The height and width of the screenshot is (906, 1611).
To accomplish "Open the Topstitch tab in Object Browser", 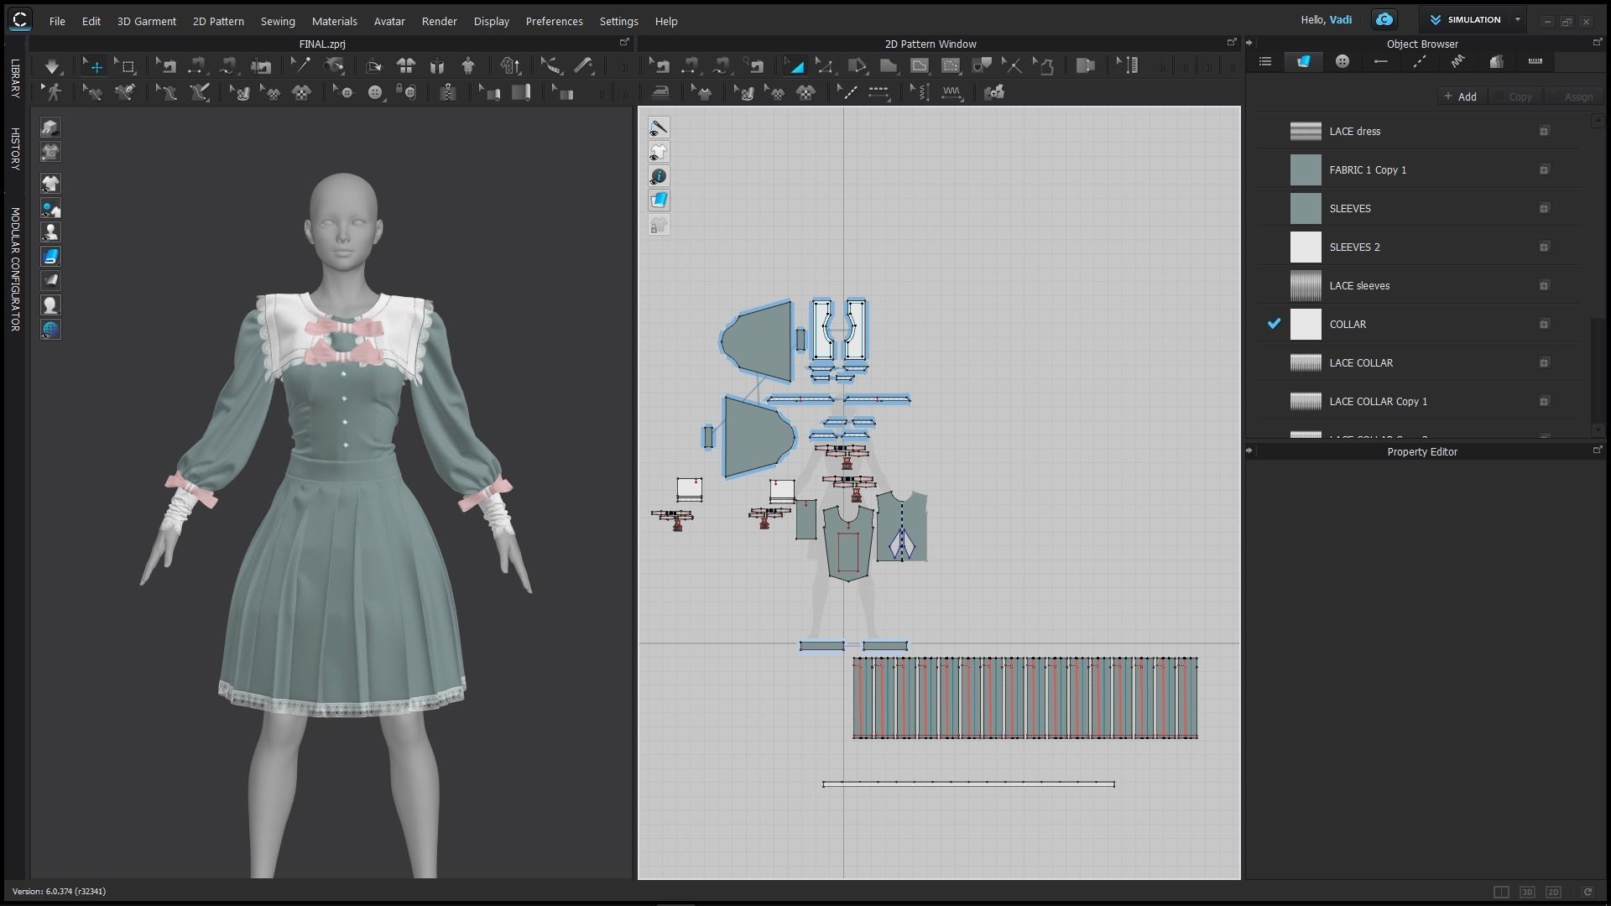I will (x=1419, y=61).
